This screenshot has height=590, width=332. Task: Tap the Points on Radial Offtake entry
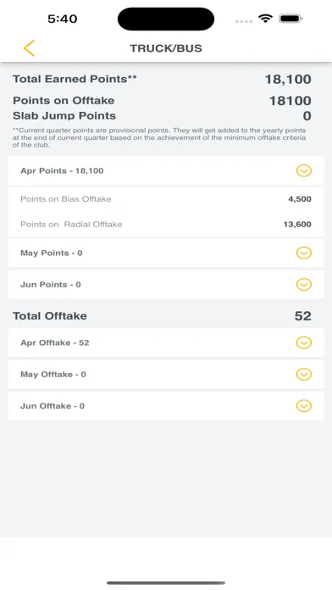166,225
